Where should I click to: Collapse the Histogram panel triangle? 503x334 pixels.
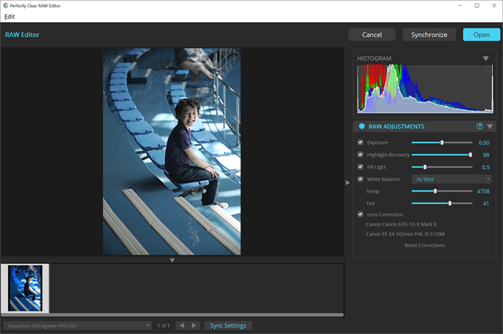pyautogui.click(x=486, y=59)
